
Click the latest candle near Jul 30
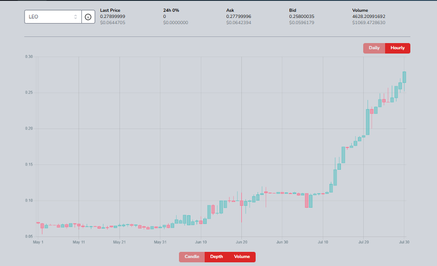(405, 77)
